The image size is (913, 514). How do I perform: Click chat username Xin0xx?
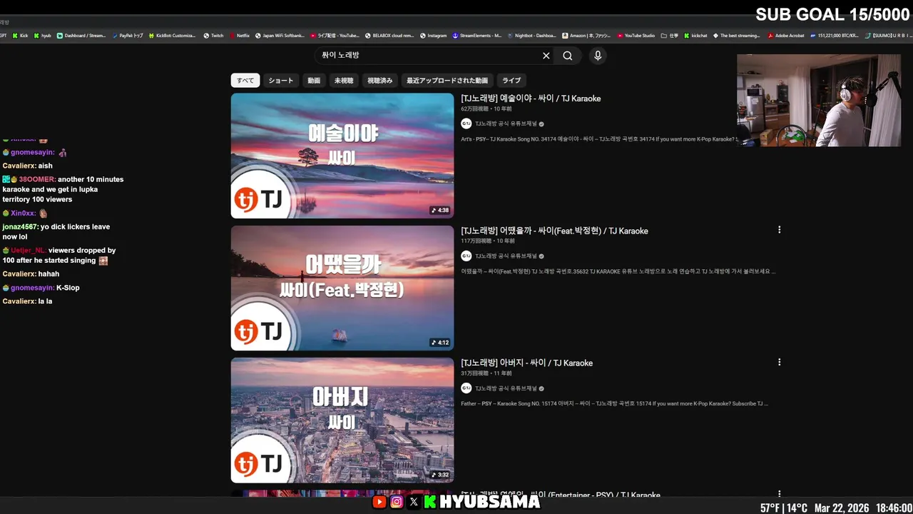tap(23, 213)
